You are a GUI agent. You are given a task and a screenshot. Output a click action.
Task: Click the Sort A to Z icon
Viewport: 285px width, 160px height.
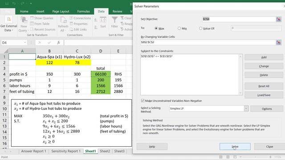(x=96, y=20)
